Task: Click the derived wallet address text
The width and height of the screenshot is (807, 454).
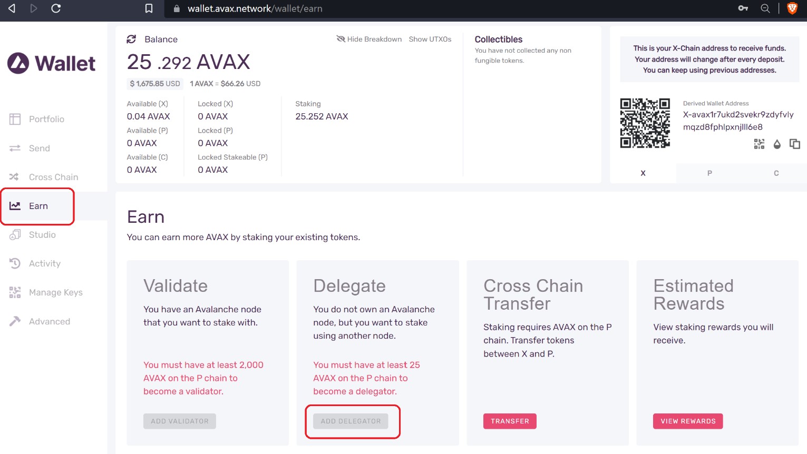Action: click(x=738, y=121)
